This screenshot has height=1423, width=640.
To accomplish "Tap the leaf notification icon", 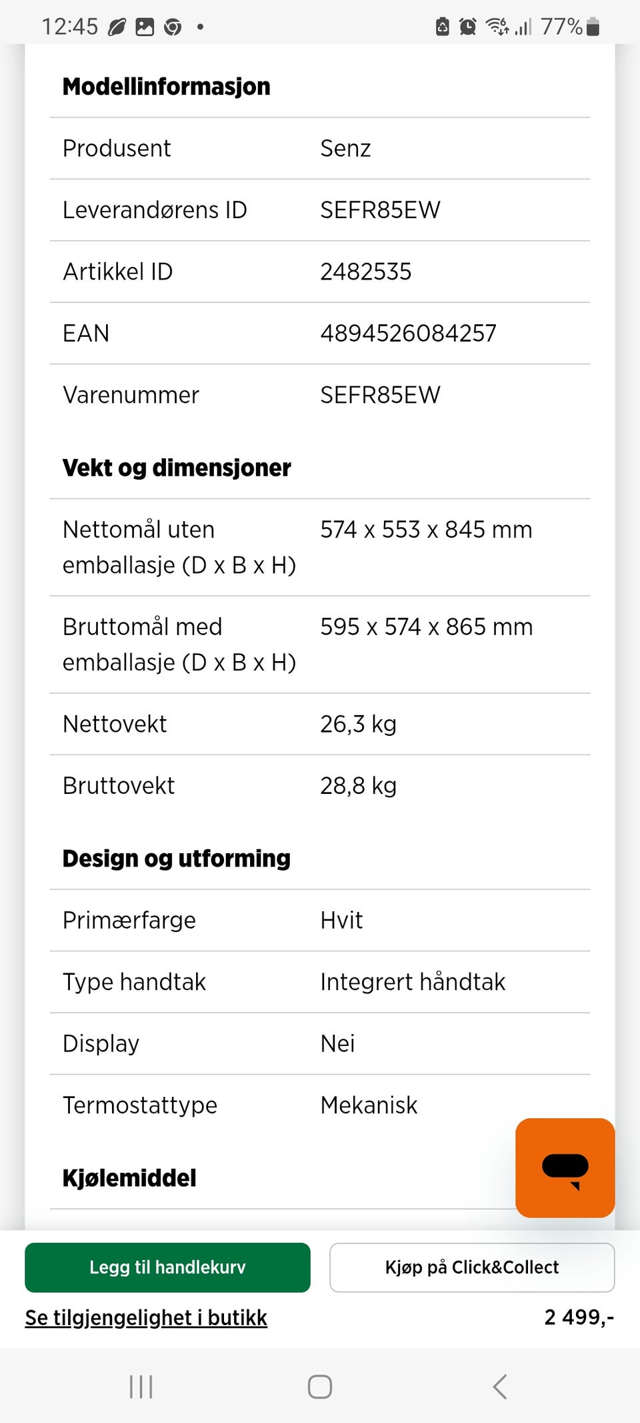I will 117,27.
